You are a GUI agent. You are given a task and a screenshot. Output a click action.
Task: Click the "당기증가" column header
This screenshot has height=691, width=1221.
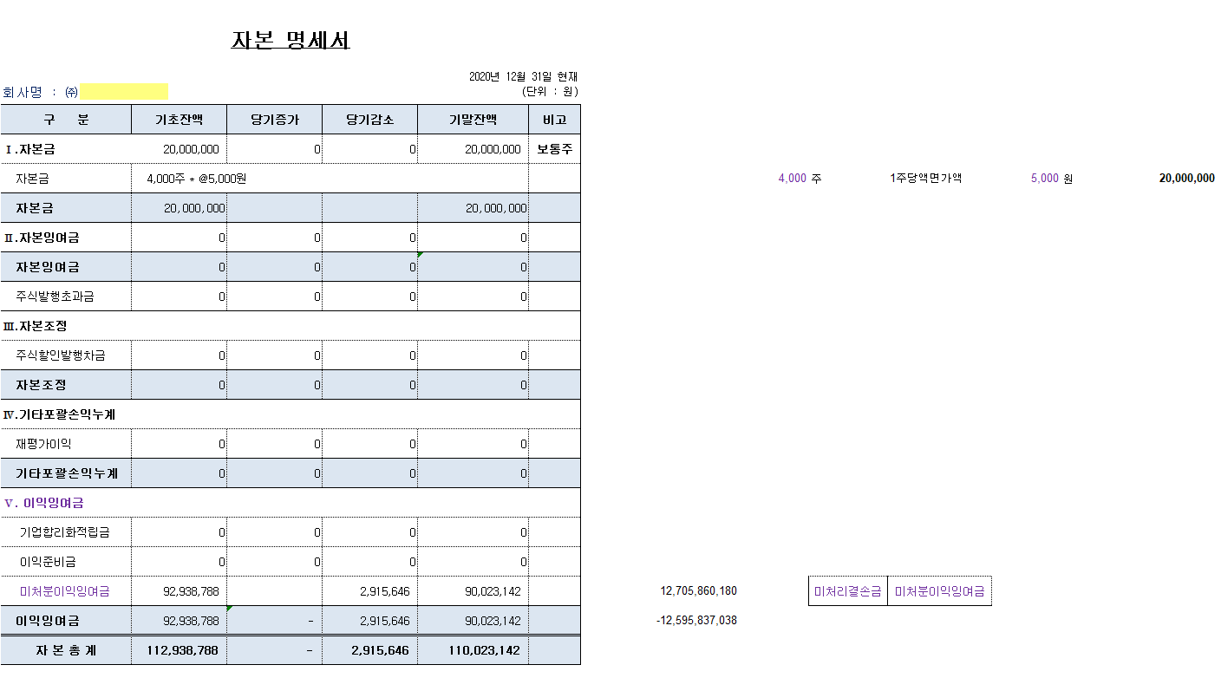click(x=274, y=120)
